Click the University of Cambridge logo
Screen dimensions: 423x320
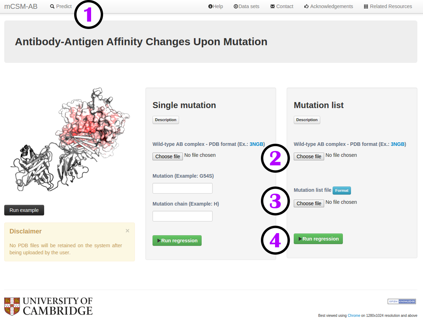click(x=48, y=306)
